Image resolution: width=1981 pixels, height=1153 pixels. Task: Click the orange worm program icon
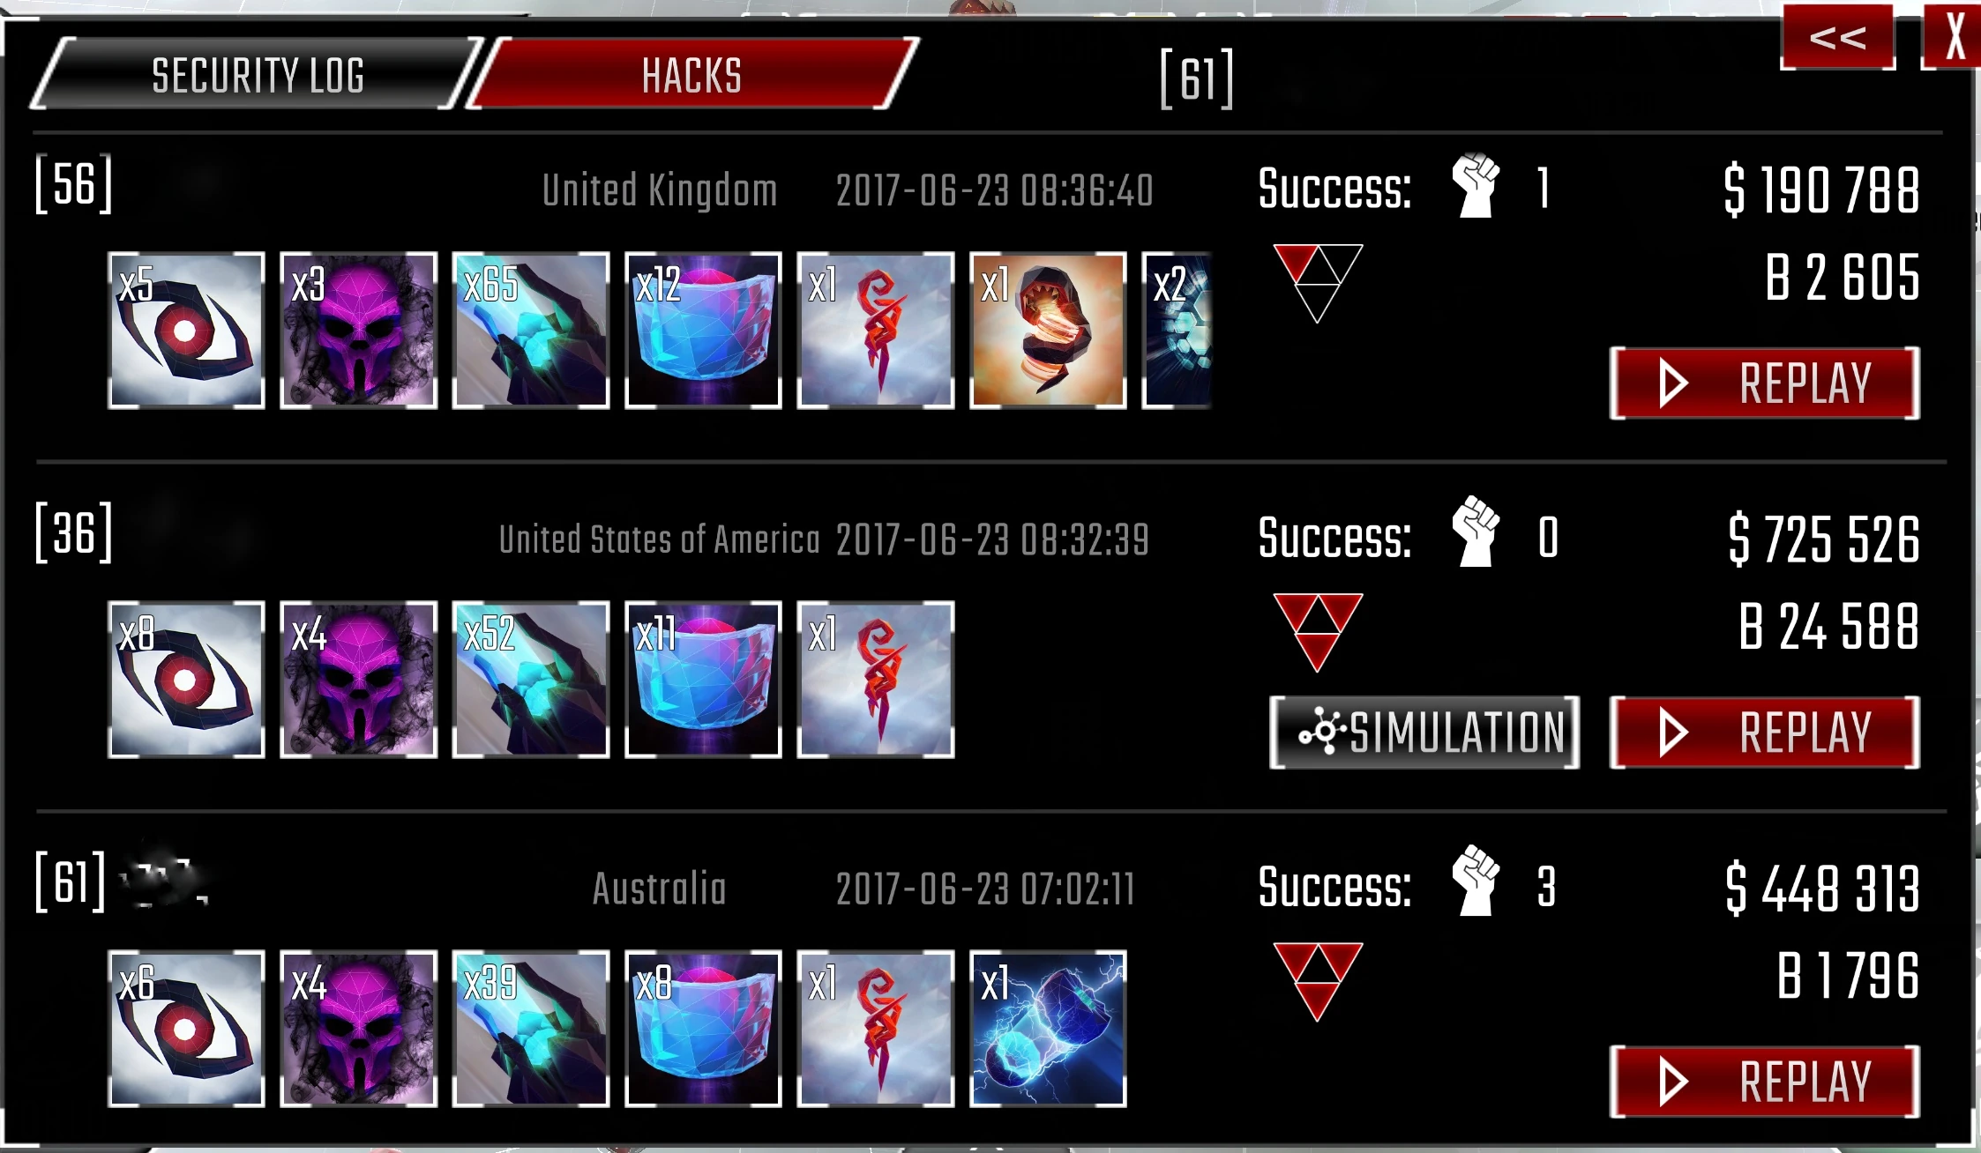pos(1048,331)
